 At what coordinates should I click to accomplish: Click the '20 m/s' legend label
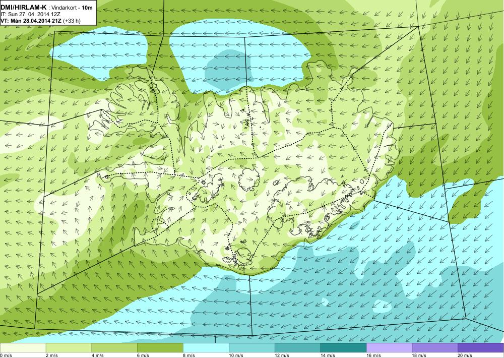point(465,355)
